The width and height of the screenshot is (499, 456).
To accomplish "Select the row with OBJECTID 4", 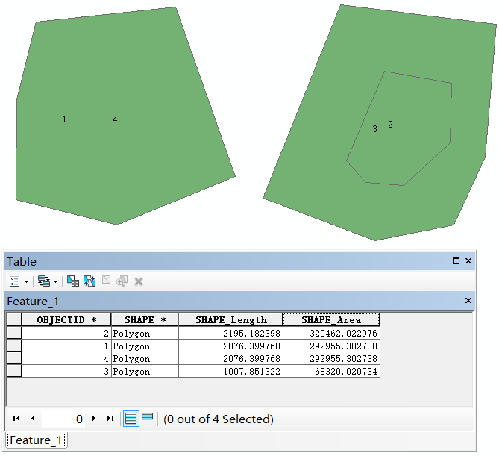I will (14, 358).
